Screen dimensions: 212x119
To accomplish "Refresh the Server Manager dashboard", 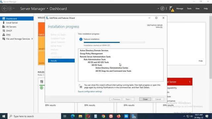I will [x=162, y=9].
